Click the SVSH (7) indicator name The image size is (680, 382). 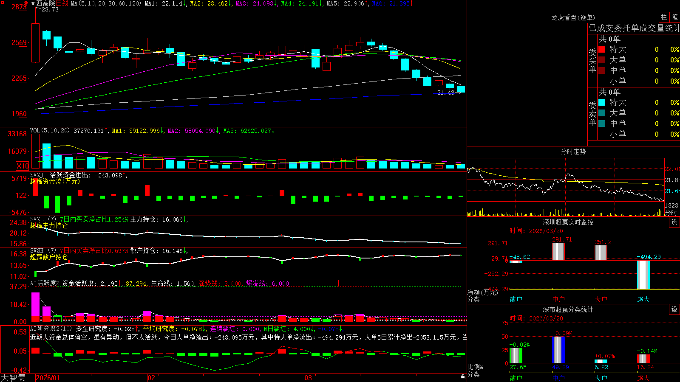[x=43, y=250]
